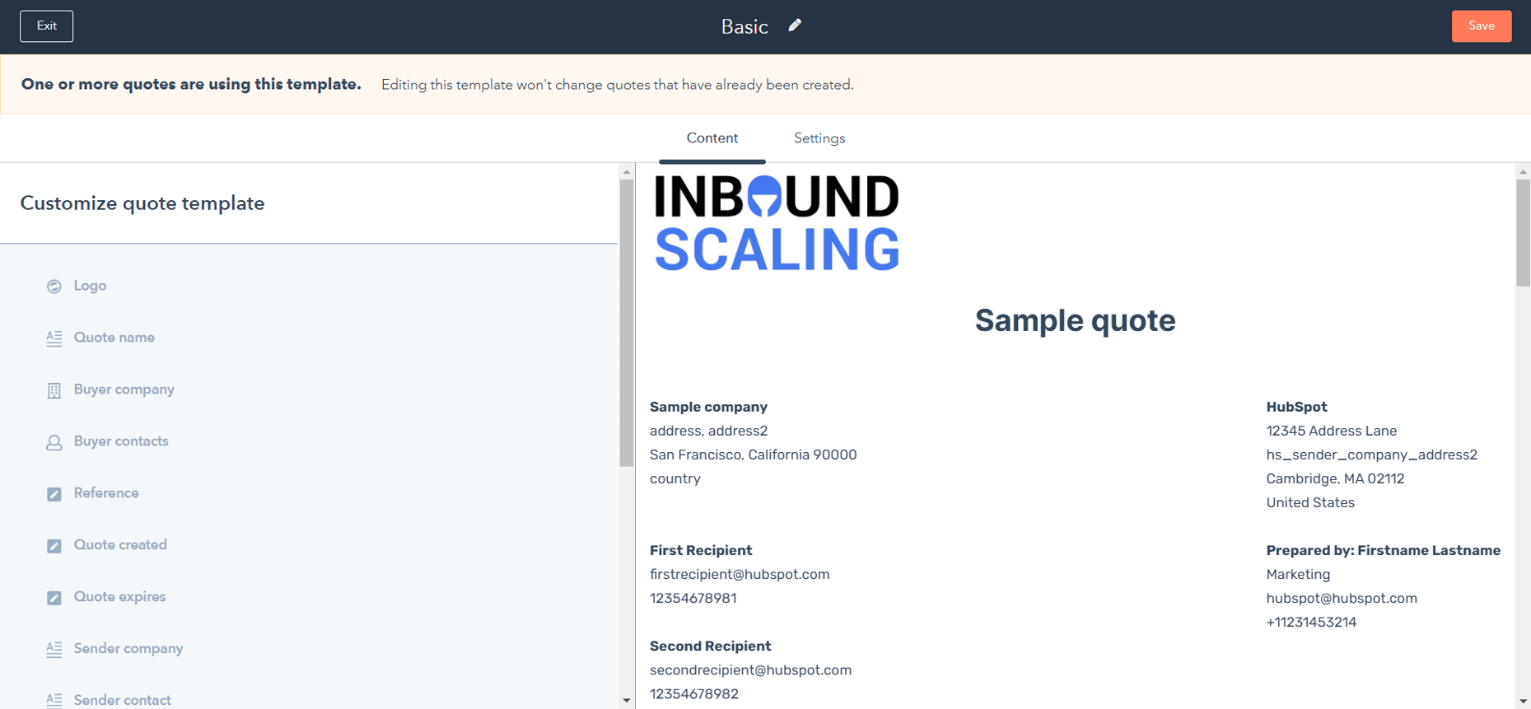Save the quote template
Viewport: 1531px width, 709px height.
(x=1481, y=26)
